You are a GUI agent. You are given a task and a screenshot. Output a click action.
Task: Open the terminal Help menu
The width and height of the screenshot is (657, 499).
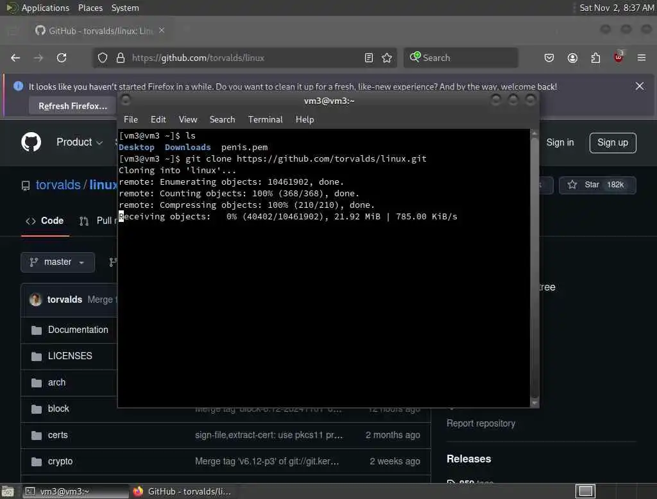305,119
